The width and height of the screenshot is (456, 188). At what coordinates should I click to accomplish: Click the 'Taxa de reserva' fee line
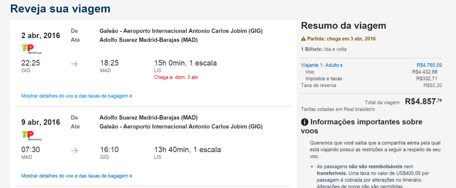pos(318,85)
